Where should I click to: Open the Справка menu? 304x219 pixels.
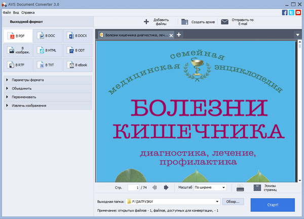tap(28, 12)
